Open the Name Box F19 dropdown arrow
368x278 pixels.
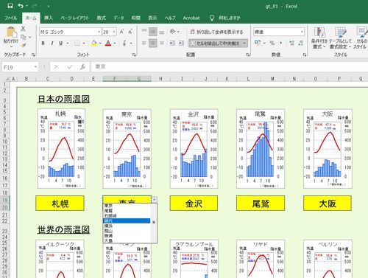35,67
